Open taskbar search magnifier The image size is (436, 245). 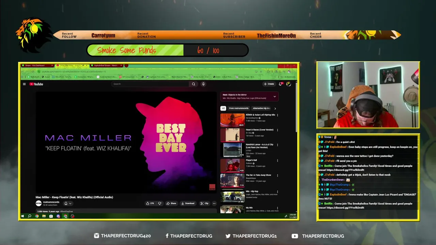pos(30,216)
